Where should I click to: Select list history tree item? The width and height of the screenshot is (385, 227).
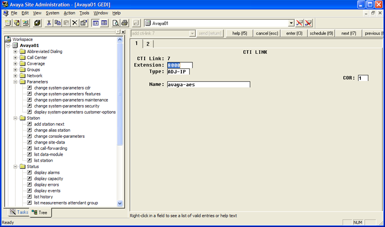(x=43, y=197)
